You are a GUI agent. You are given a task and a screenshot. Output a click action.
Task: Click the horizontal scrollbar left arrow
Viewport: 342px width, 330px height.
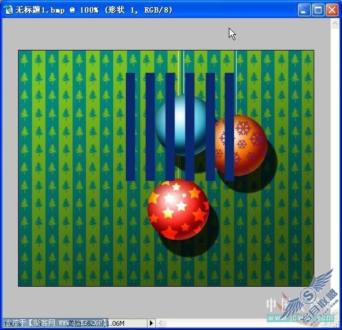pyautogui.click(x=161, y=323)
